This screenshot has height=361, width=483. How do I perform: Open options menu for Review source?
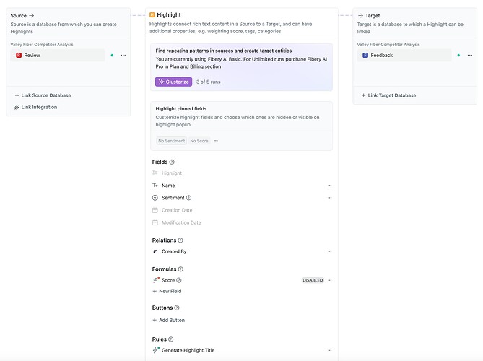[x=123, y=55]
